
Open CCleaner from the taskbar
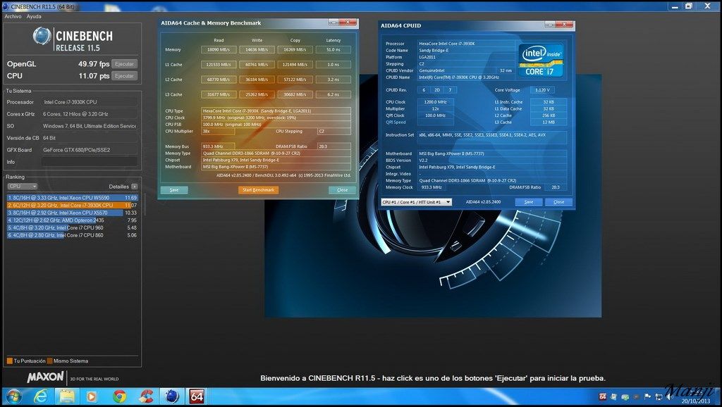tap(147, 396)
